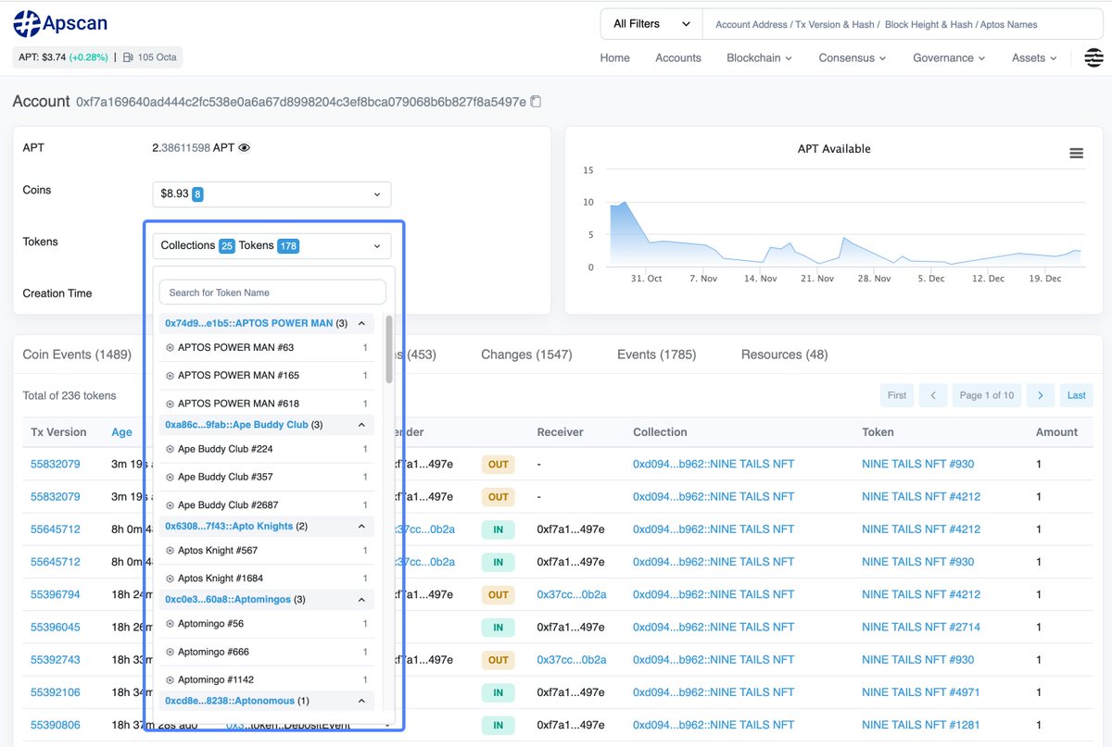The width and height of the screenshot is (1112, 747).
Task: Open NINE TAILS NFT #2714 token link
Action: pyautogui.click(x=921, y=628)
